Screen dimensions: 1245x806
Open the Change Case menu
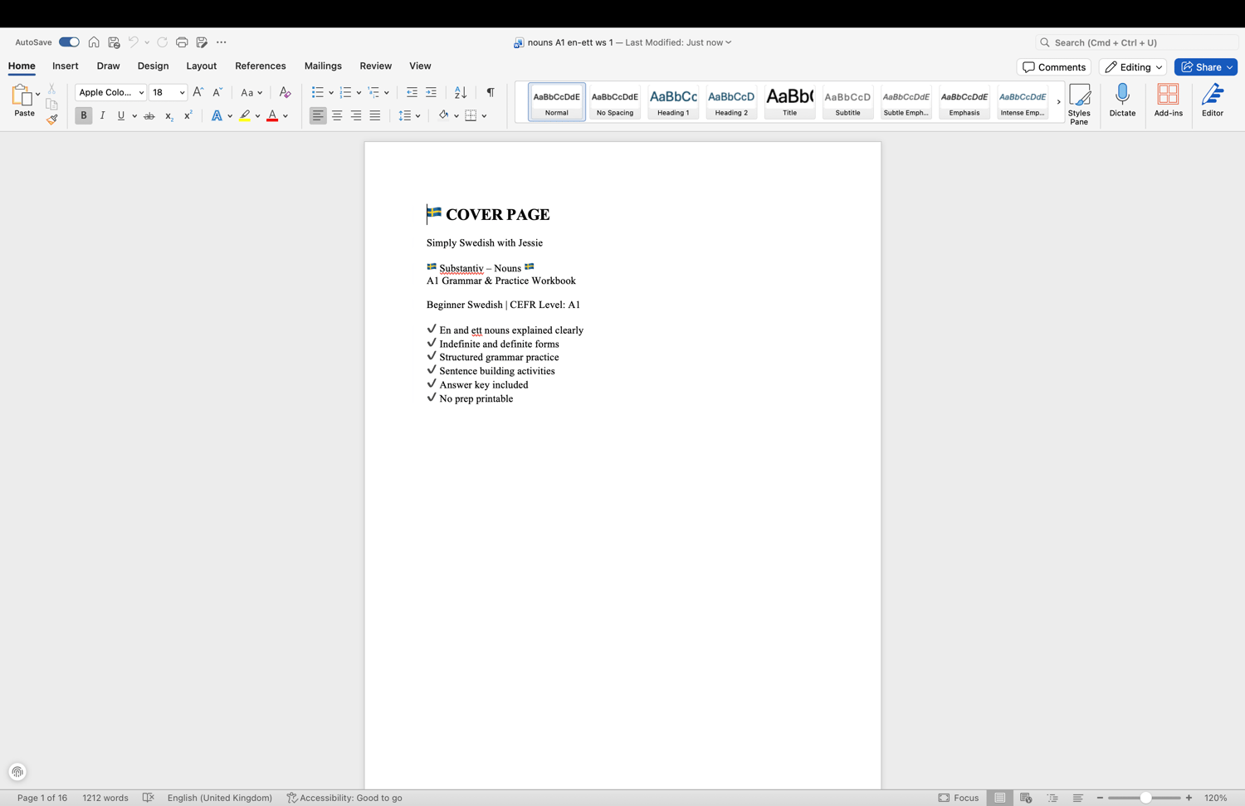coord(251,92)
